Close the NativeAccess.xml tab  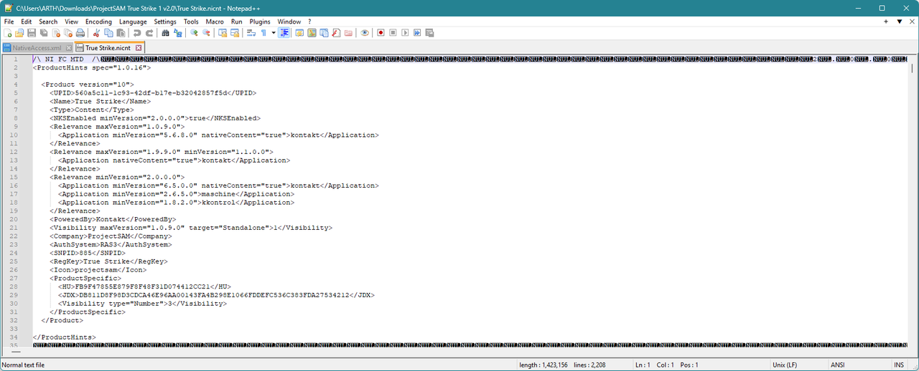click(x=69, y=47)
